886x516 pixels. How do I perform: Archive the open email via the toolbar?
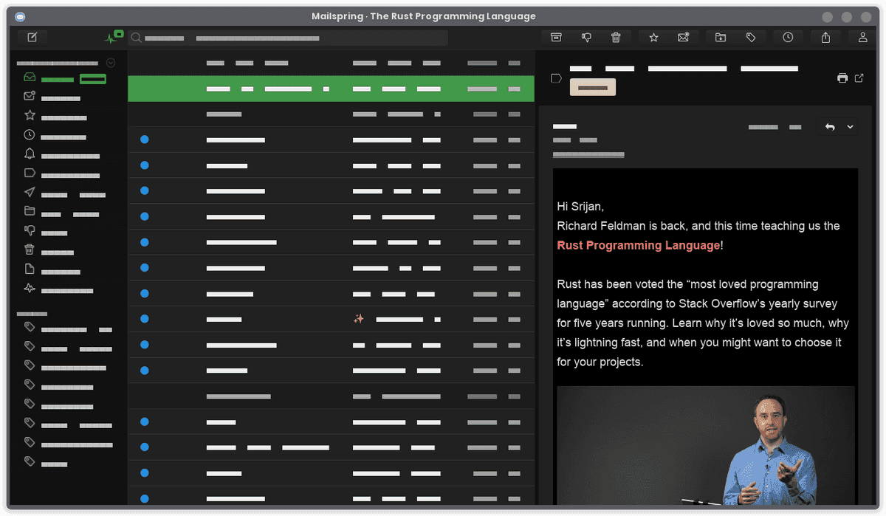557,38
